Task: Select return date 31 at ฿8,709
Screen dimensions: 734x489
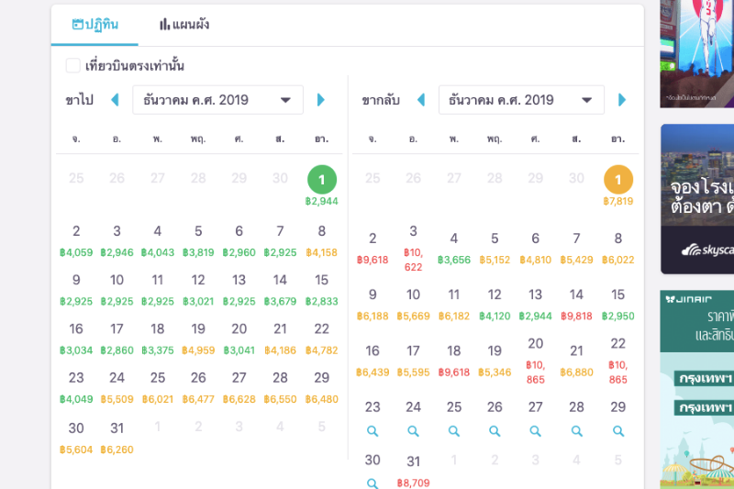Action: (x=413, y=472)
